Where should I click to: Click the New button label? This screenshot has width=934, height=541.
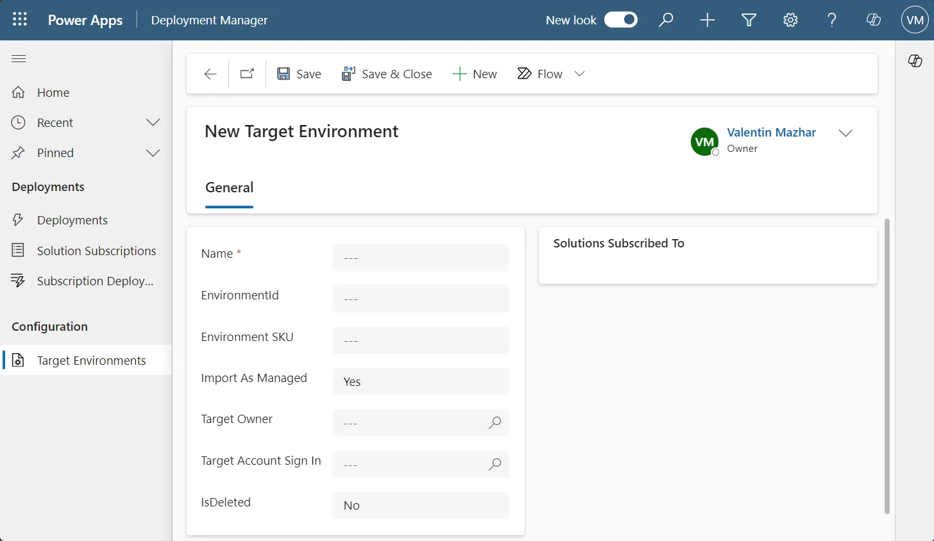[x=485, y=74]
